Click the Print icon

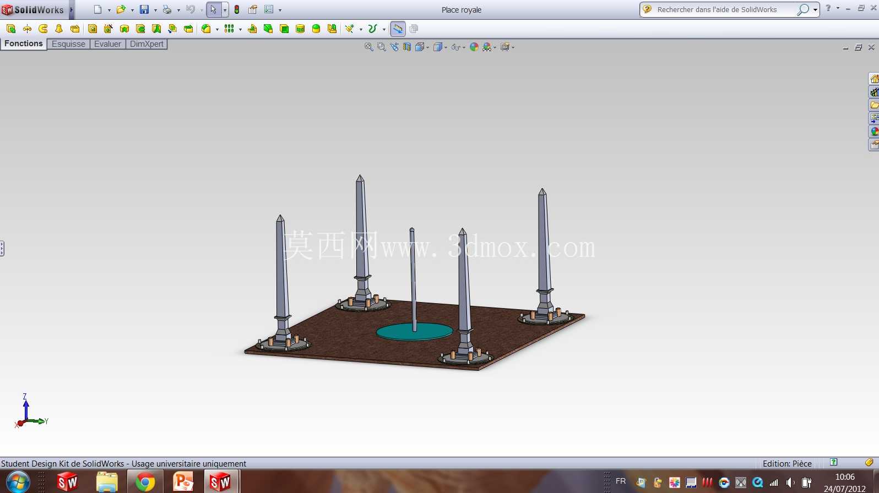coord(167,9)
